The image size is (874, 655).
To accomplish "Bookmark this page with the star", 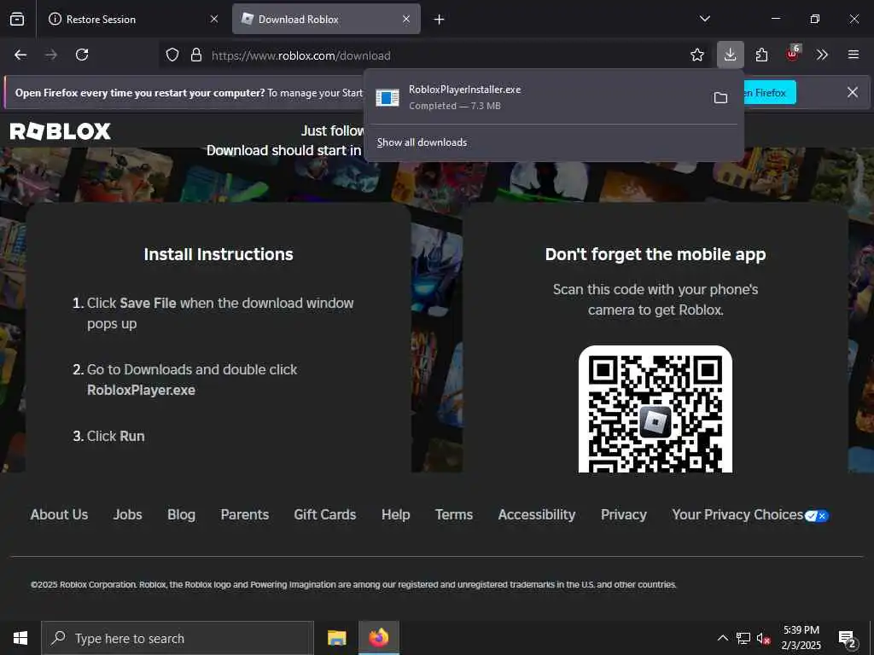I will (697, 55).
